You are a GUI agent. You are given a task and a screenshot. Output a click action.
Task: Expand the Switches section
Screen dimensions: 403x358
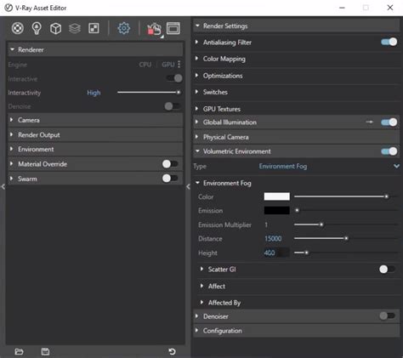click(297, 92)
